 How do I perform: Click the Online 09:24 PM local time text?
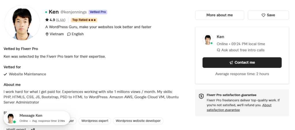[241, 44]
